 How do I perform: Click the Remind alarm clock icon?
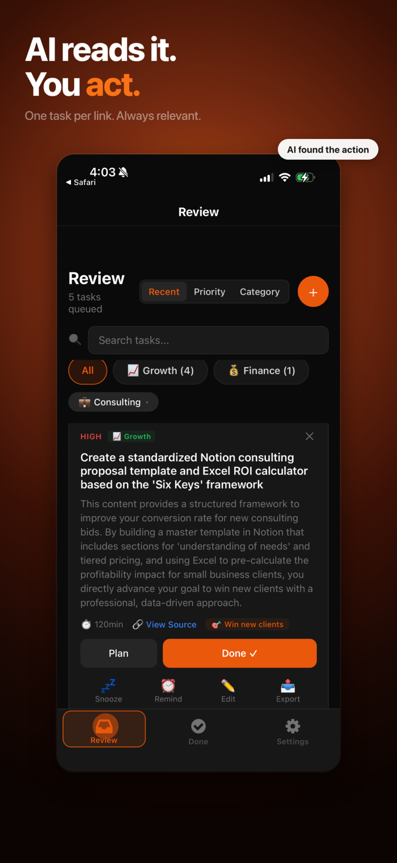click(x=168, y=686)
